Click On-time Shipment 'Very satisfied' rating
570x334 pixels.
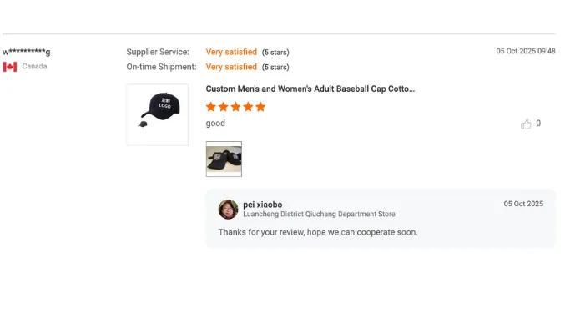point(231,67)
